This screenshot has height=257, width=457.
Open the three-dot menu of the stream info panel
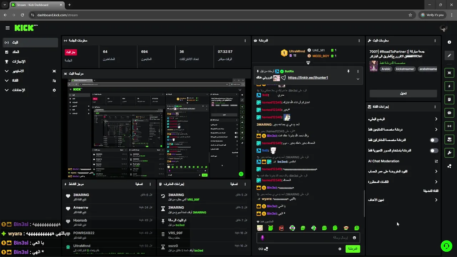point(435,41)
